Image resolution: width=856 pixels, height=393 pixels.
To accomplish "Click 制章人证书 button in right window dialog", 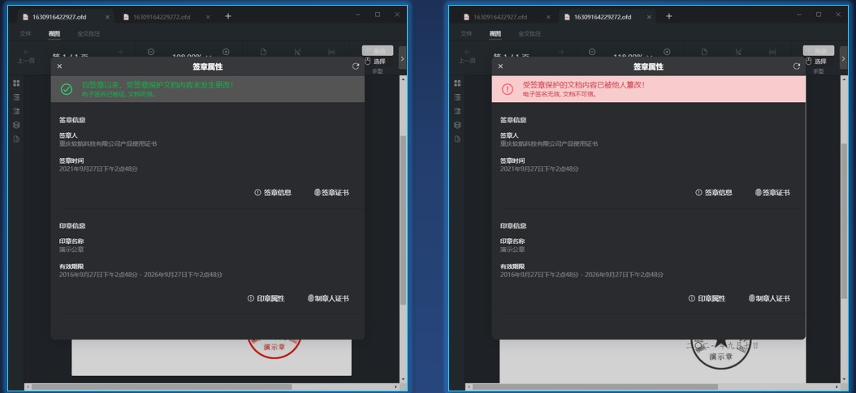I will coord(768,298).
